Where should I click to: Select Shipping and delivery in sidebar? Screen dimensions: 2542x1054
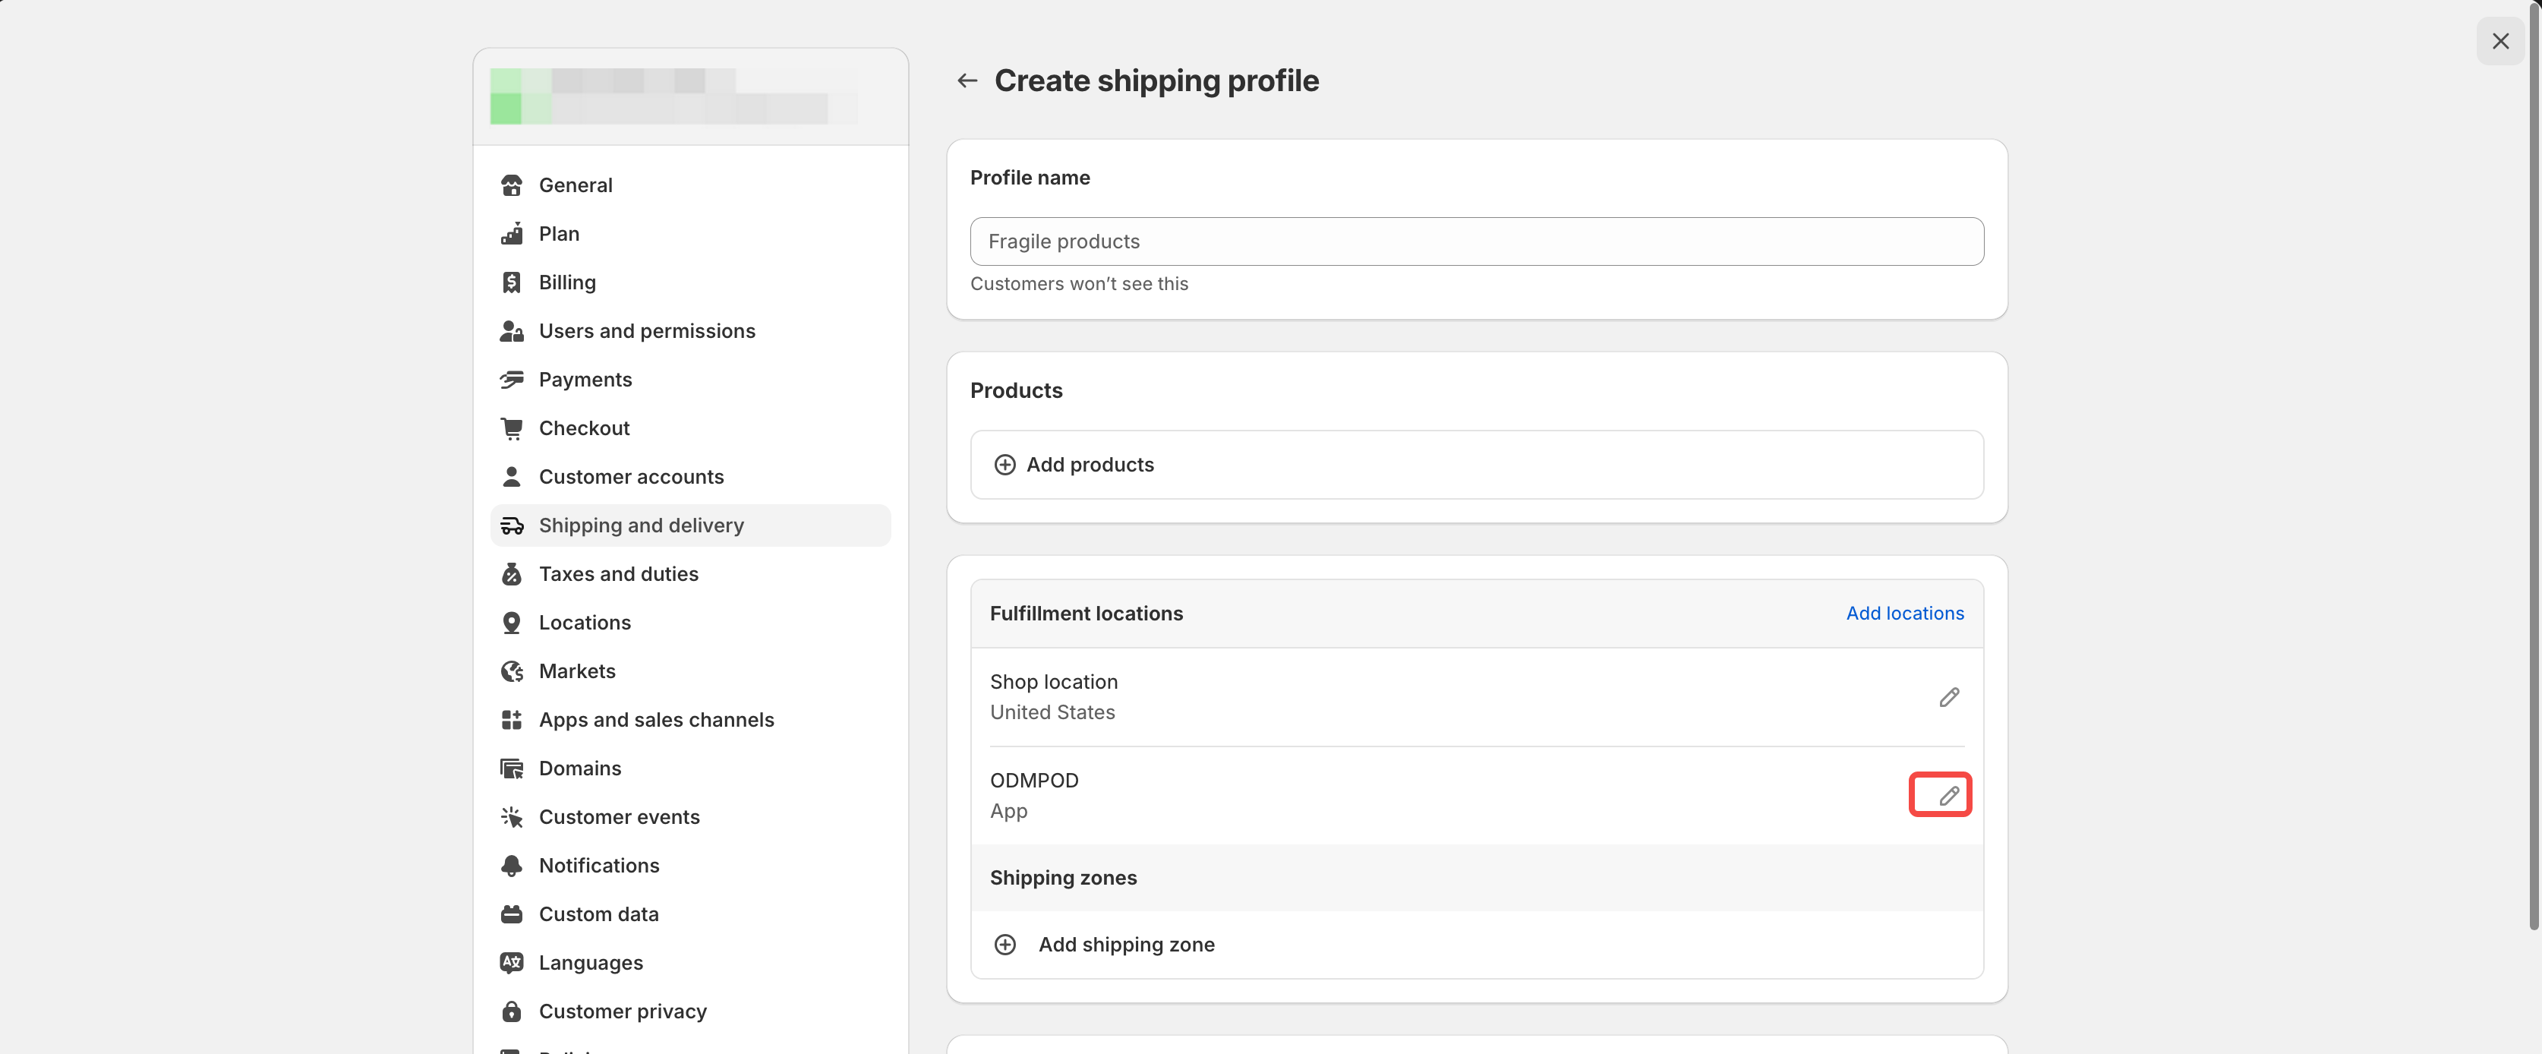(x=640, y=526)
